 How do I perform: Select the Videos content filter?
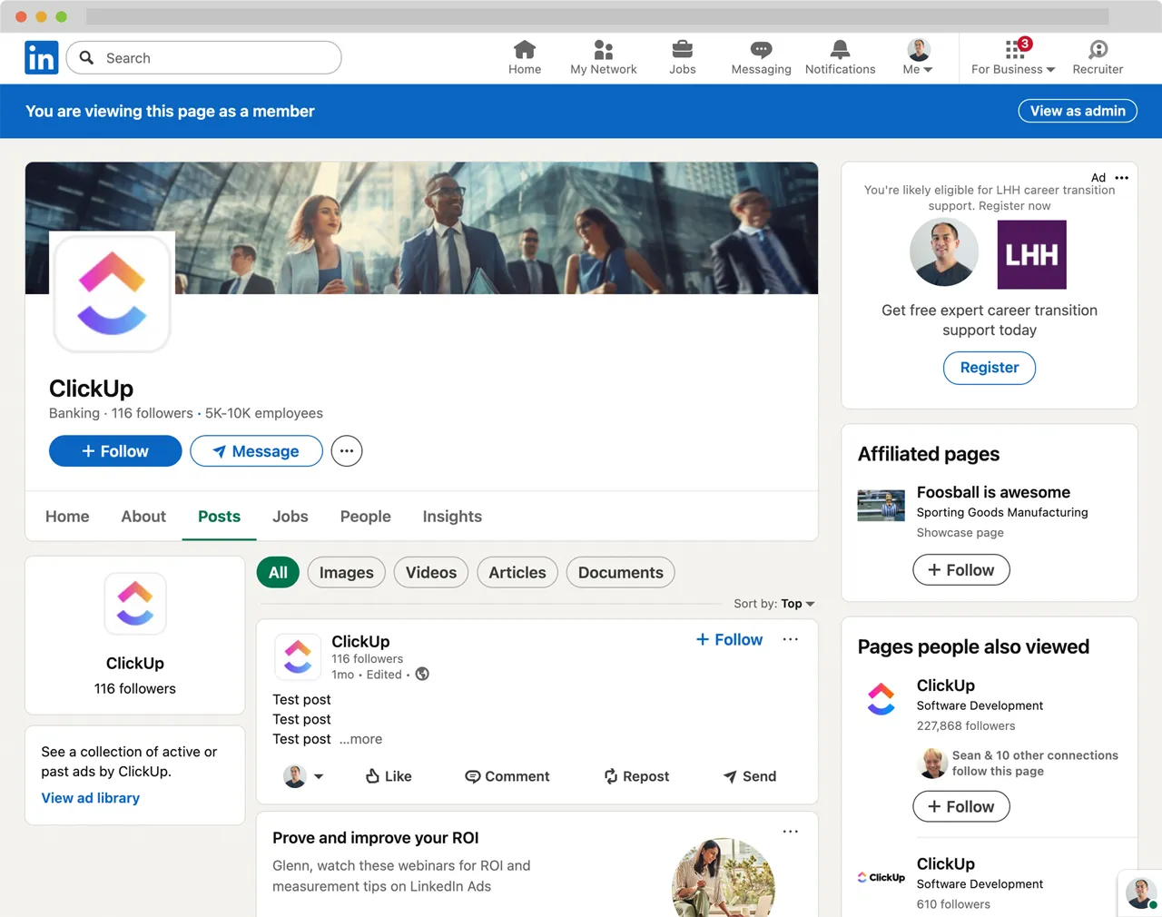[x=430, y=572]
